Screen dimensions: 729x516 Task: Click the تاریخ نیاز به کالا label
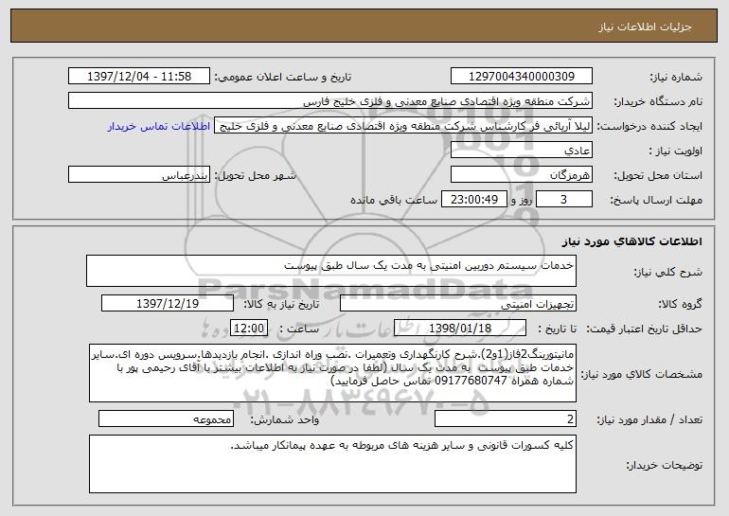281,304
